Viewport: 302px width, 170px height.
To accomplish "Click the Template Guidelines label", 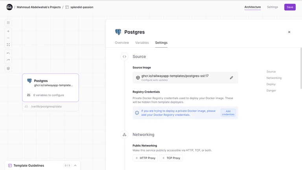I will point(29,166).
